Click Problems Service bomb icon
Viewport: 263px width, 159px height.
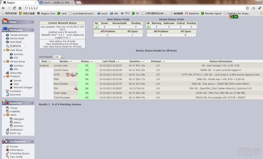point(11,81)
